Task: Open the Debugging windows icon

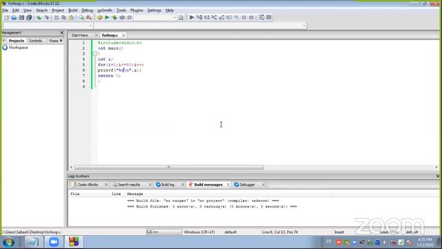Action: (x=261, y=17)
